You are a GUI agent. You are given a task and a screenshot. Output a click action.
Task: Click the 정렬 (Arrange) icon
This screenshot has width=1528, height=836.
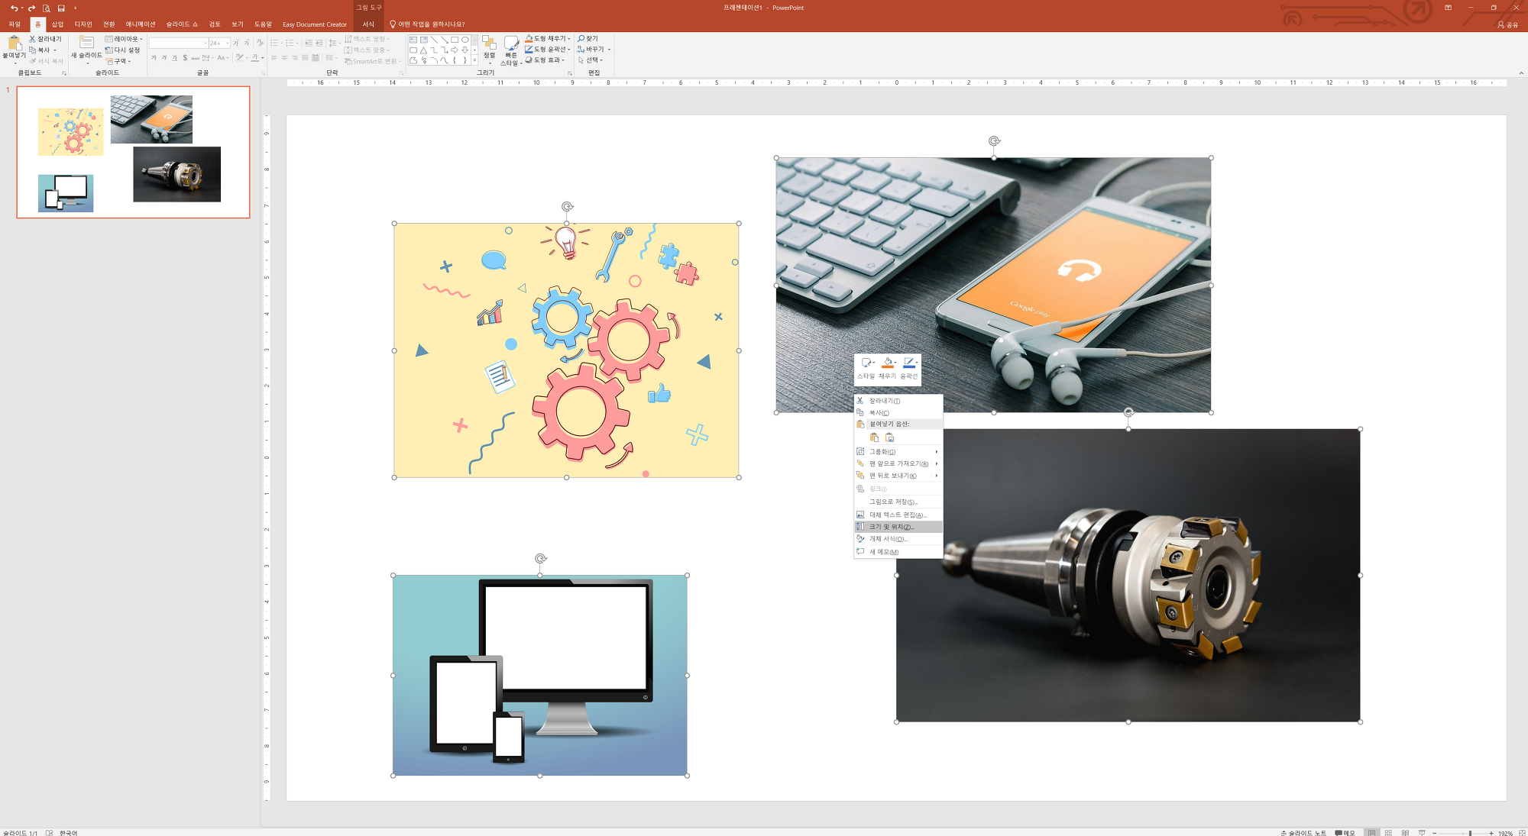(489, 43)
